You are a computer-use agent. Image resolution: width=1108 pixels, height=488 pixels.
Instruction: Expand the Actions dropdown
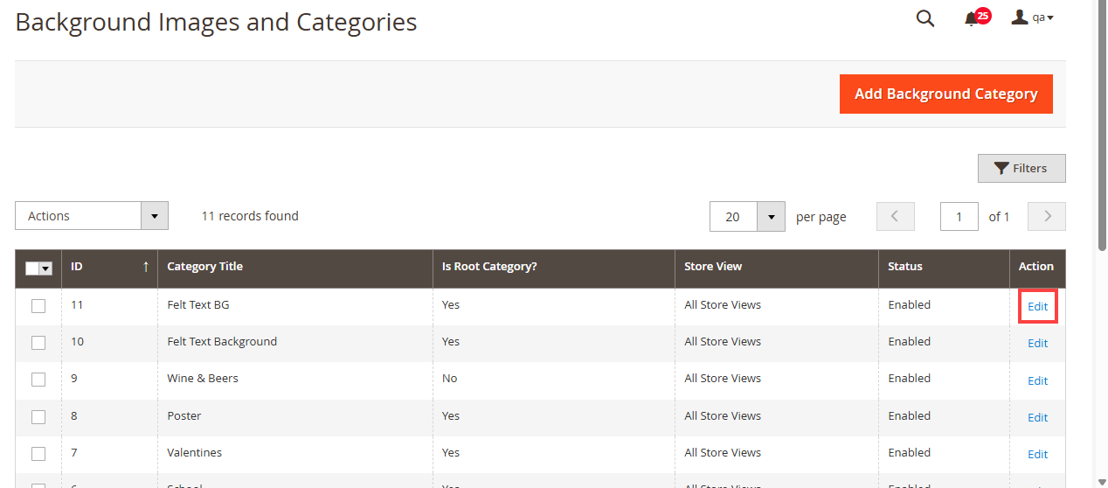pos(92,216)
